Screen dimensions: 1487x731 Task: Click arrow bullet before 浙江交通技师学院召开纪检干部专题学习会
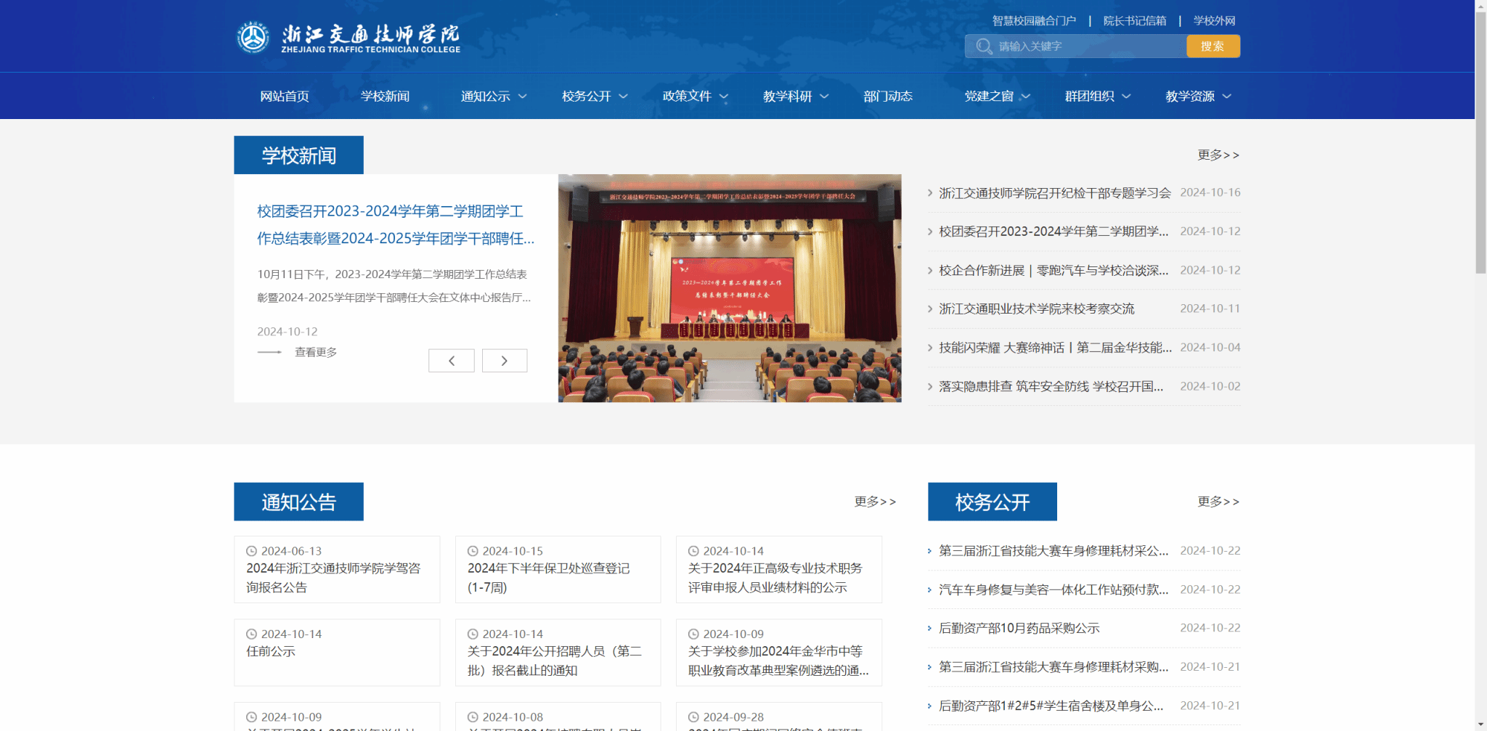(930, 193)
